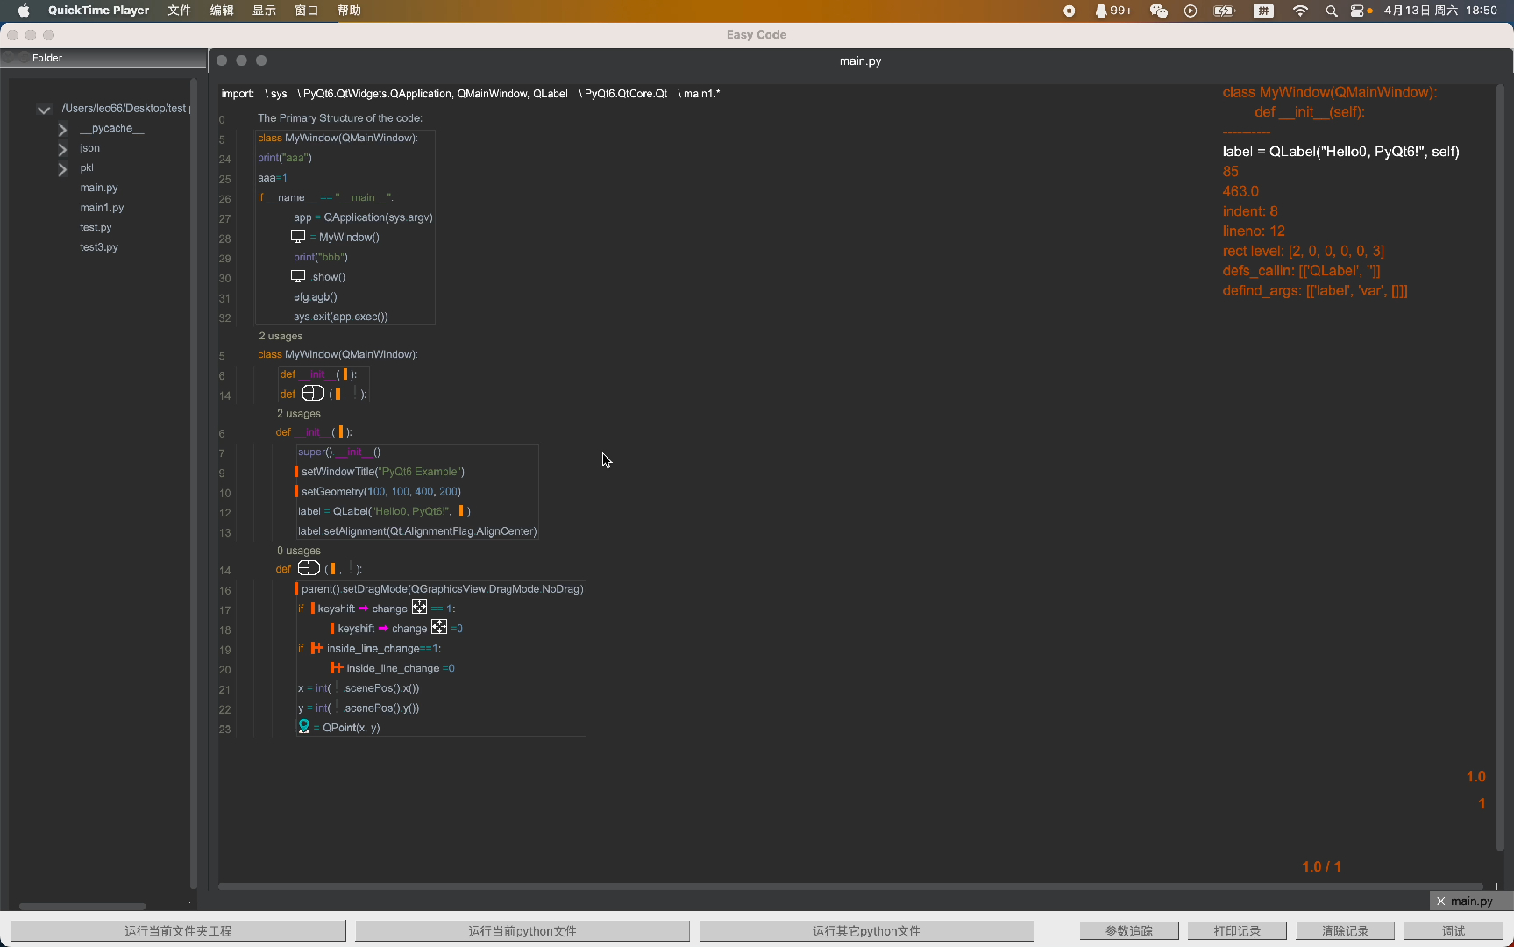Open the Pinyin input method icon
The width and height of the screenshot is (1514, 947).
pos(1263,11)
